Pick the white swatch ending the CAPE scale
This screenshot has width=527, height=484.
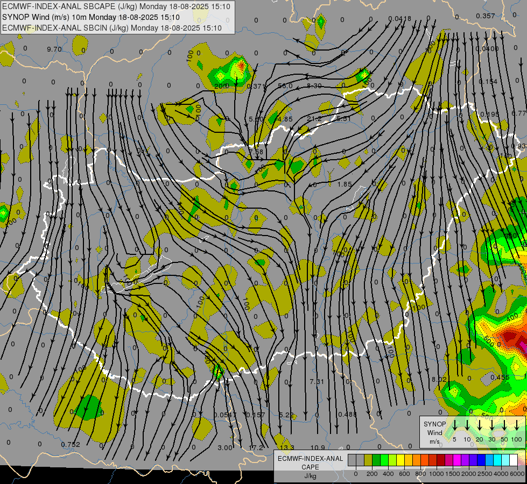pyautogui.click(x=514, y=460)
